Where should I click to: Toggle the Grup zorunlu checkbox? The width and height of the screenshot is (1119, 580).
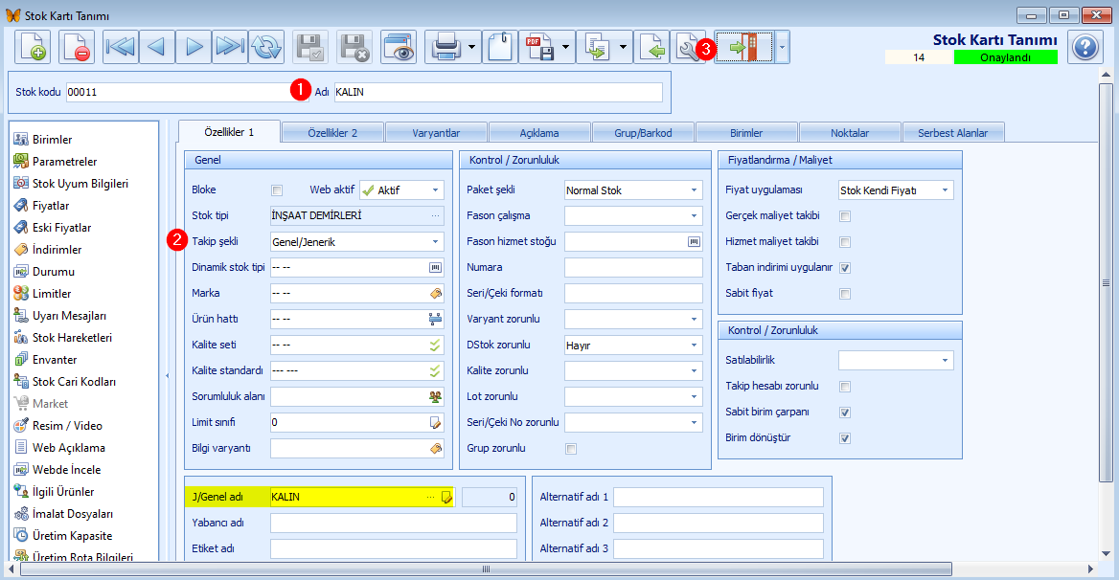tap(571, 449)
